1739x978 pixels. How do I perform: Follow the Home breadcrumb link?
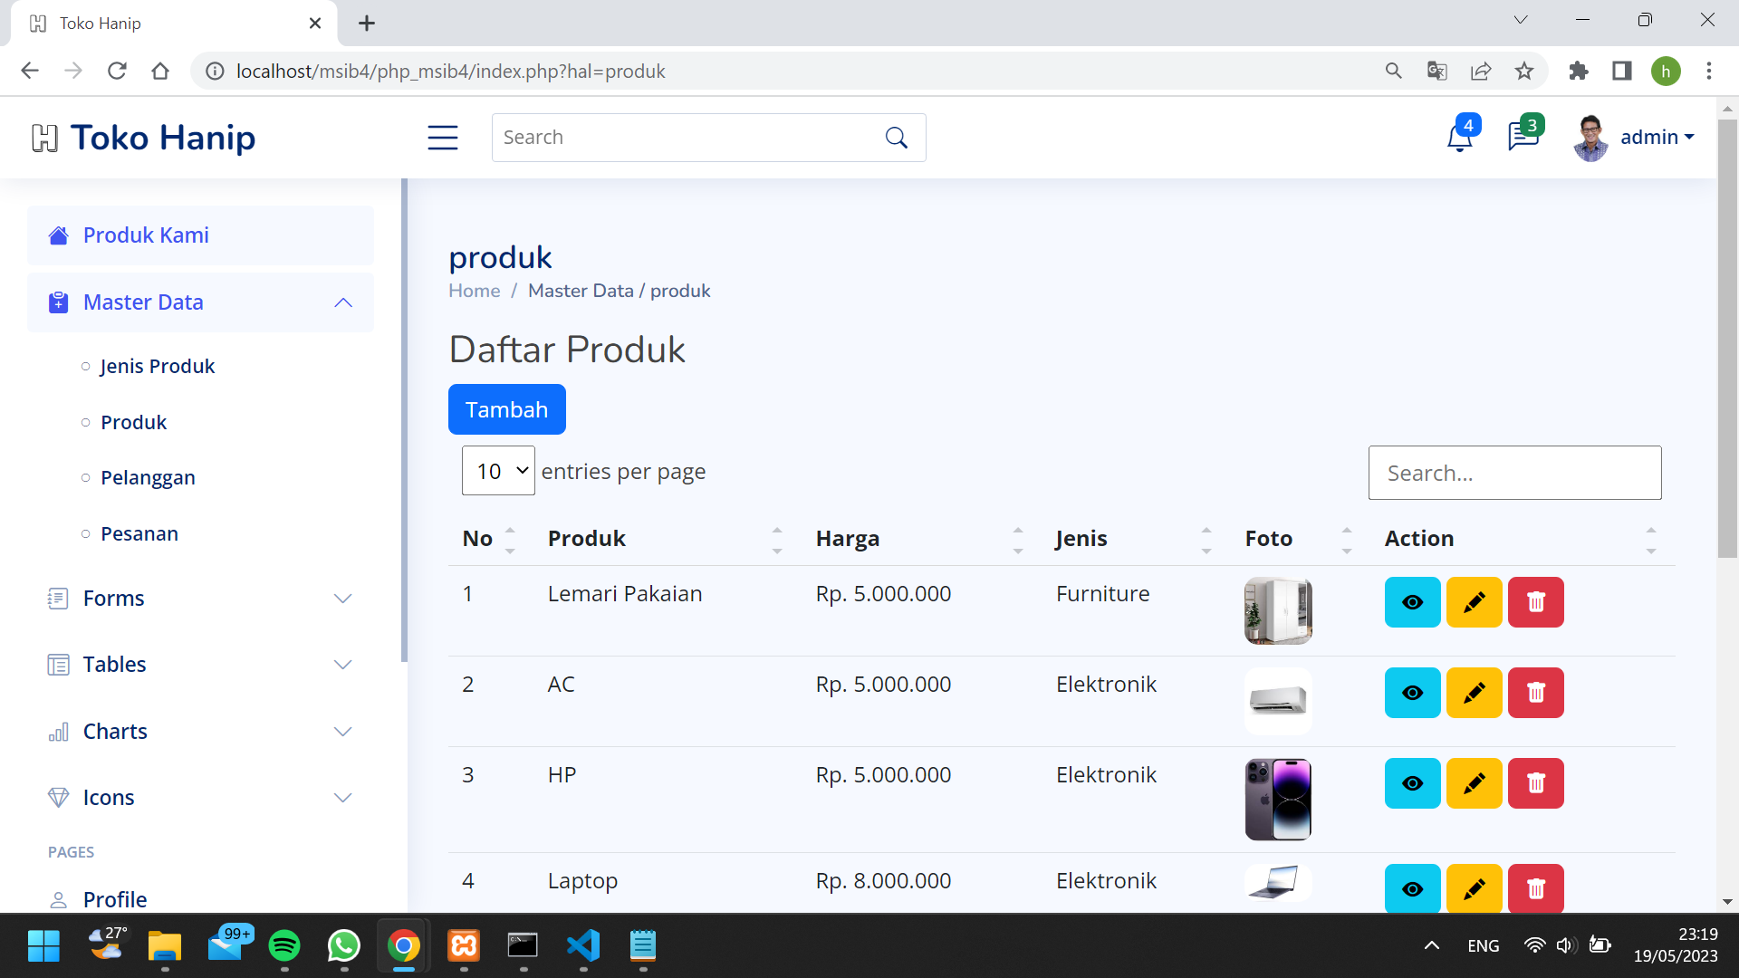click(474, 291)
